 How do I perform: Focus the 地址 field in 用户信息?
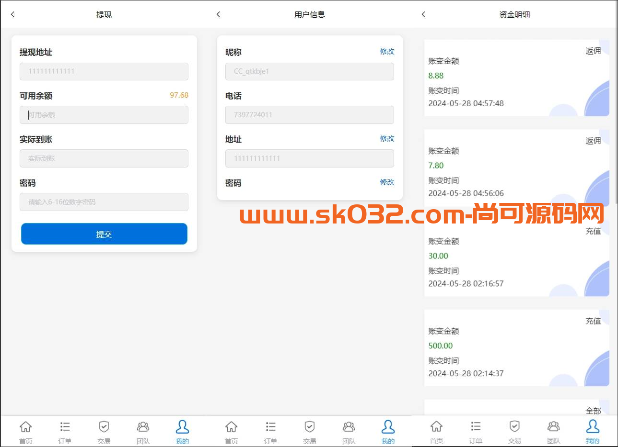point(310,158)
